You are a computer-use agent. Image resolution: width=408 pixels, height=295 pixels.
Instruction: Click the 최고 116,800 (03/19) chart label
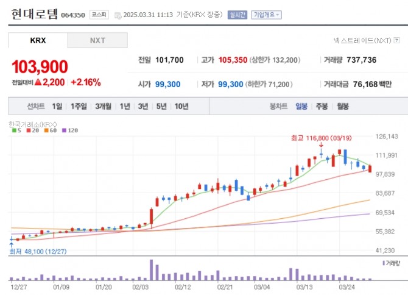322,138
